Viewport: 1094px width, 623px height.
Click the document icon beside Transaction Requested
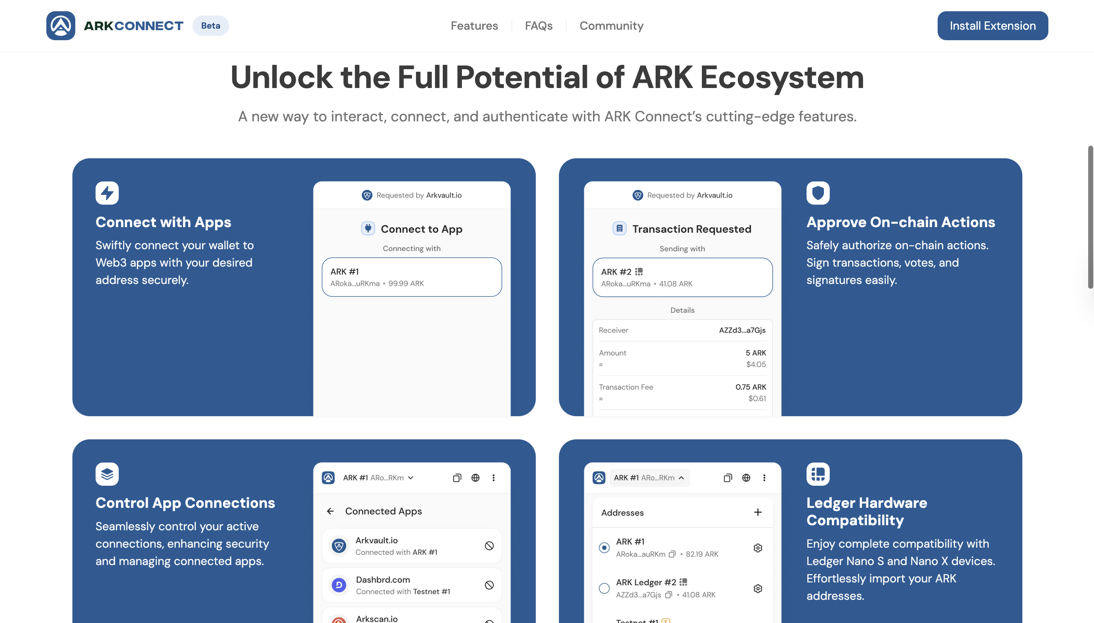619,229
